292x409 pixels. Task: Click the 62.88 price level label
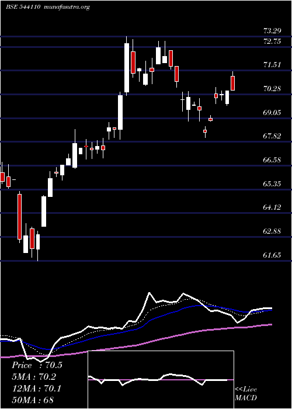point(272,231)
